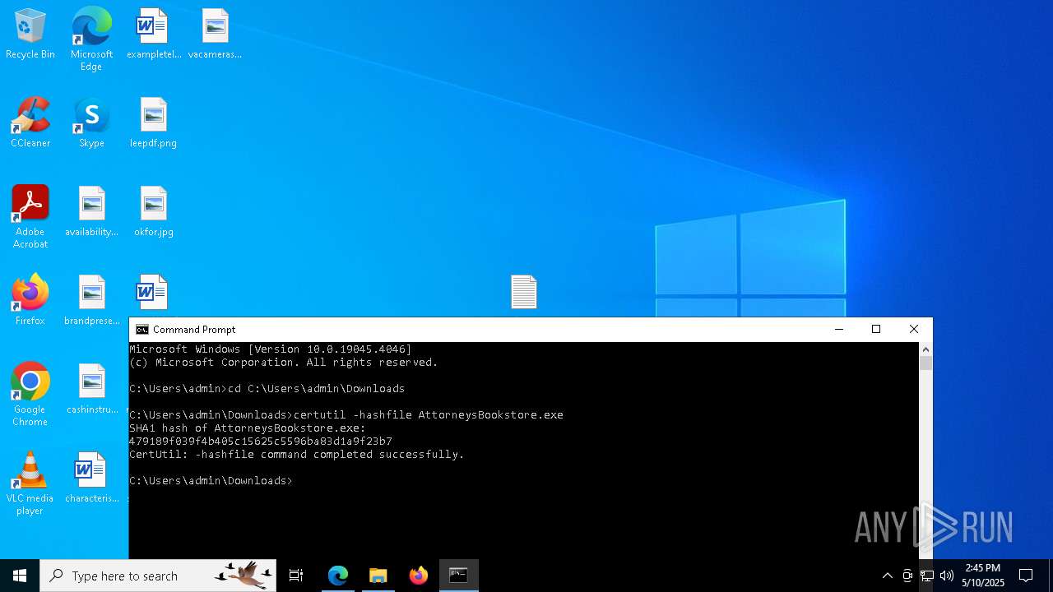Open the Skype desktop shortcut
Viewport: 1053px width, 592px height.
pyautogui.click(x=91, y=123)
